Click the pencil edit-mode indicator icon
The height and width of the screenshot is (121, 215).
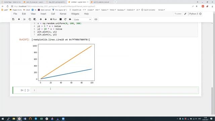pyautogui.click(x=185, y=14)
